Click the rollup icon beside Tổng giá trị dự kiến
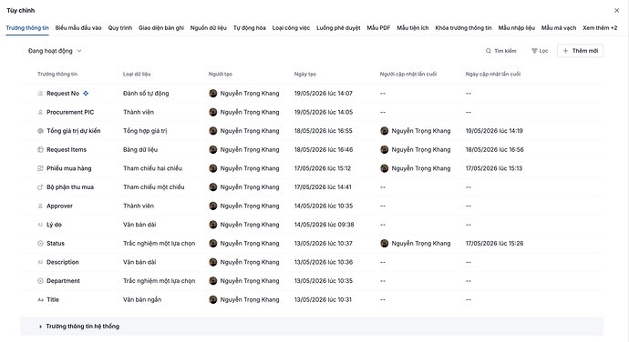The height and width of the screenshot is (342, 629). coord(40,131)
